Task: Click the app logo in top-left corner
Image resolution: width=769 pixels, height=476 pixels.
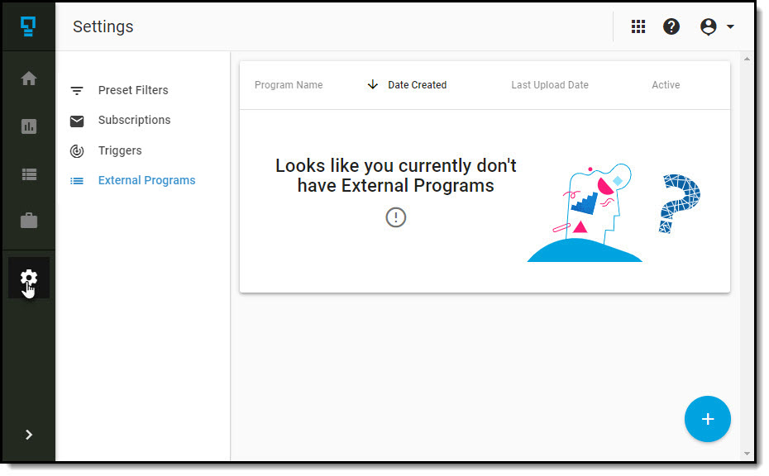Action: [28, 26]
